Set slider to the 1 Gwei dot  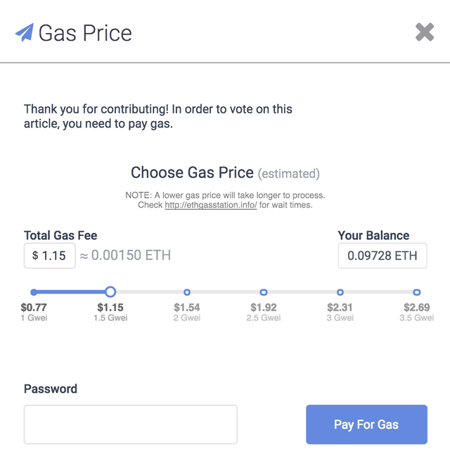coord(34,292)
